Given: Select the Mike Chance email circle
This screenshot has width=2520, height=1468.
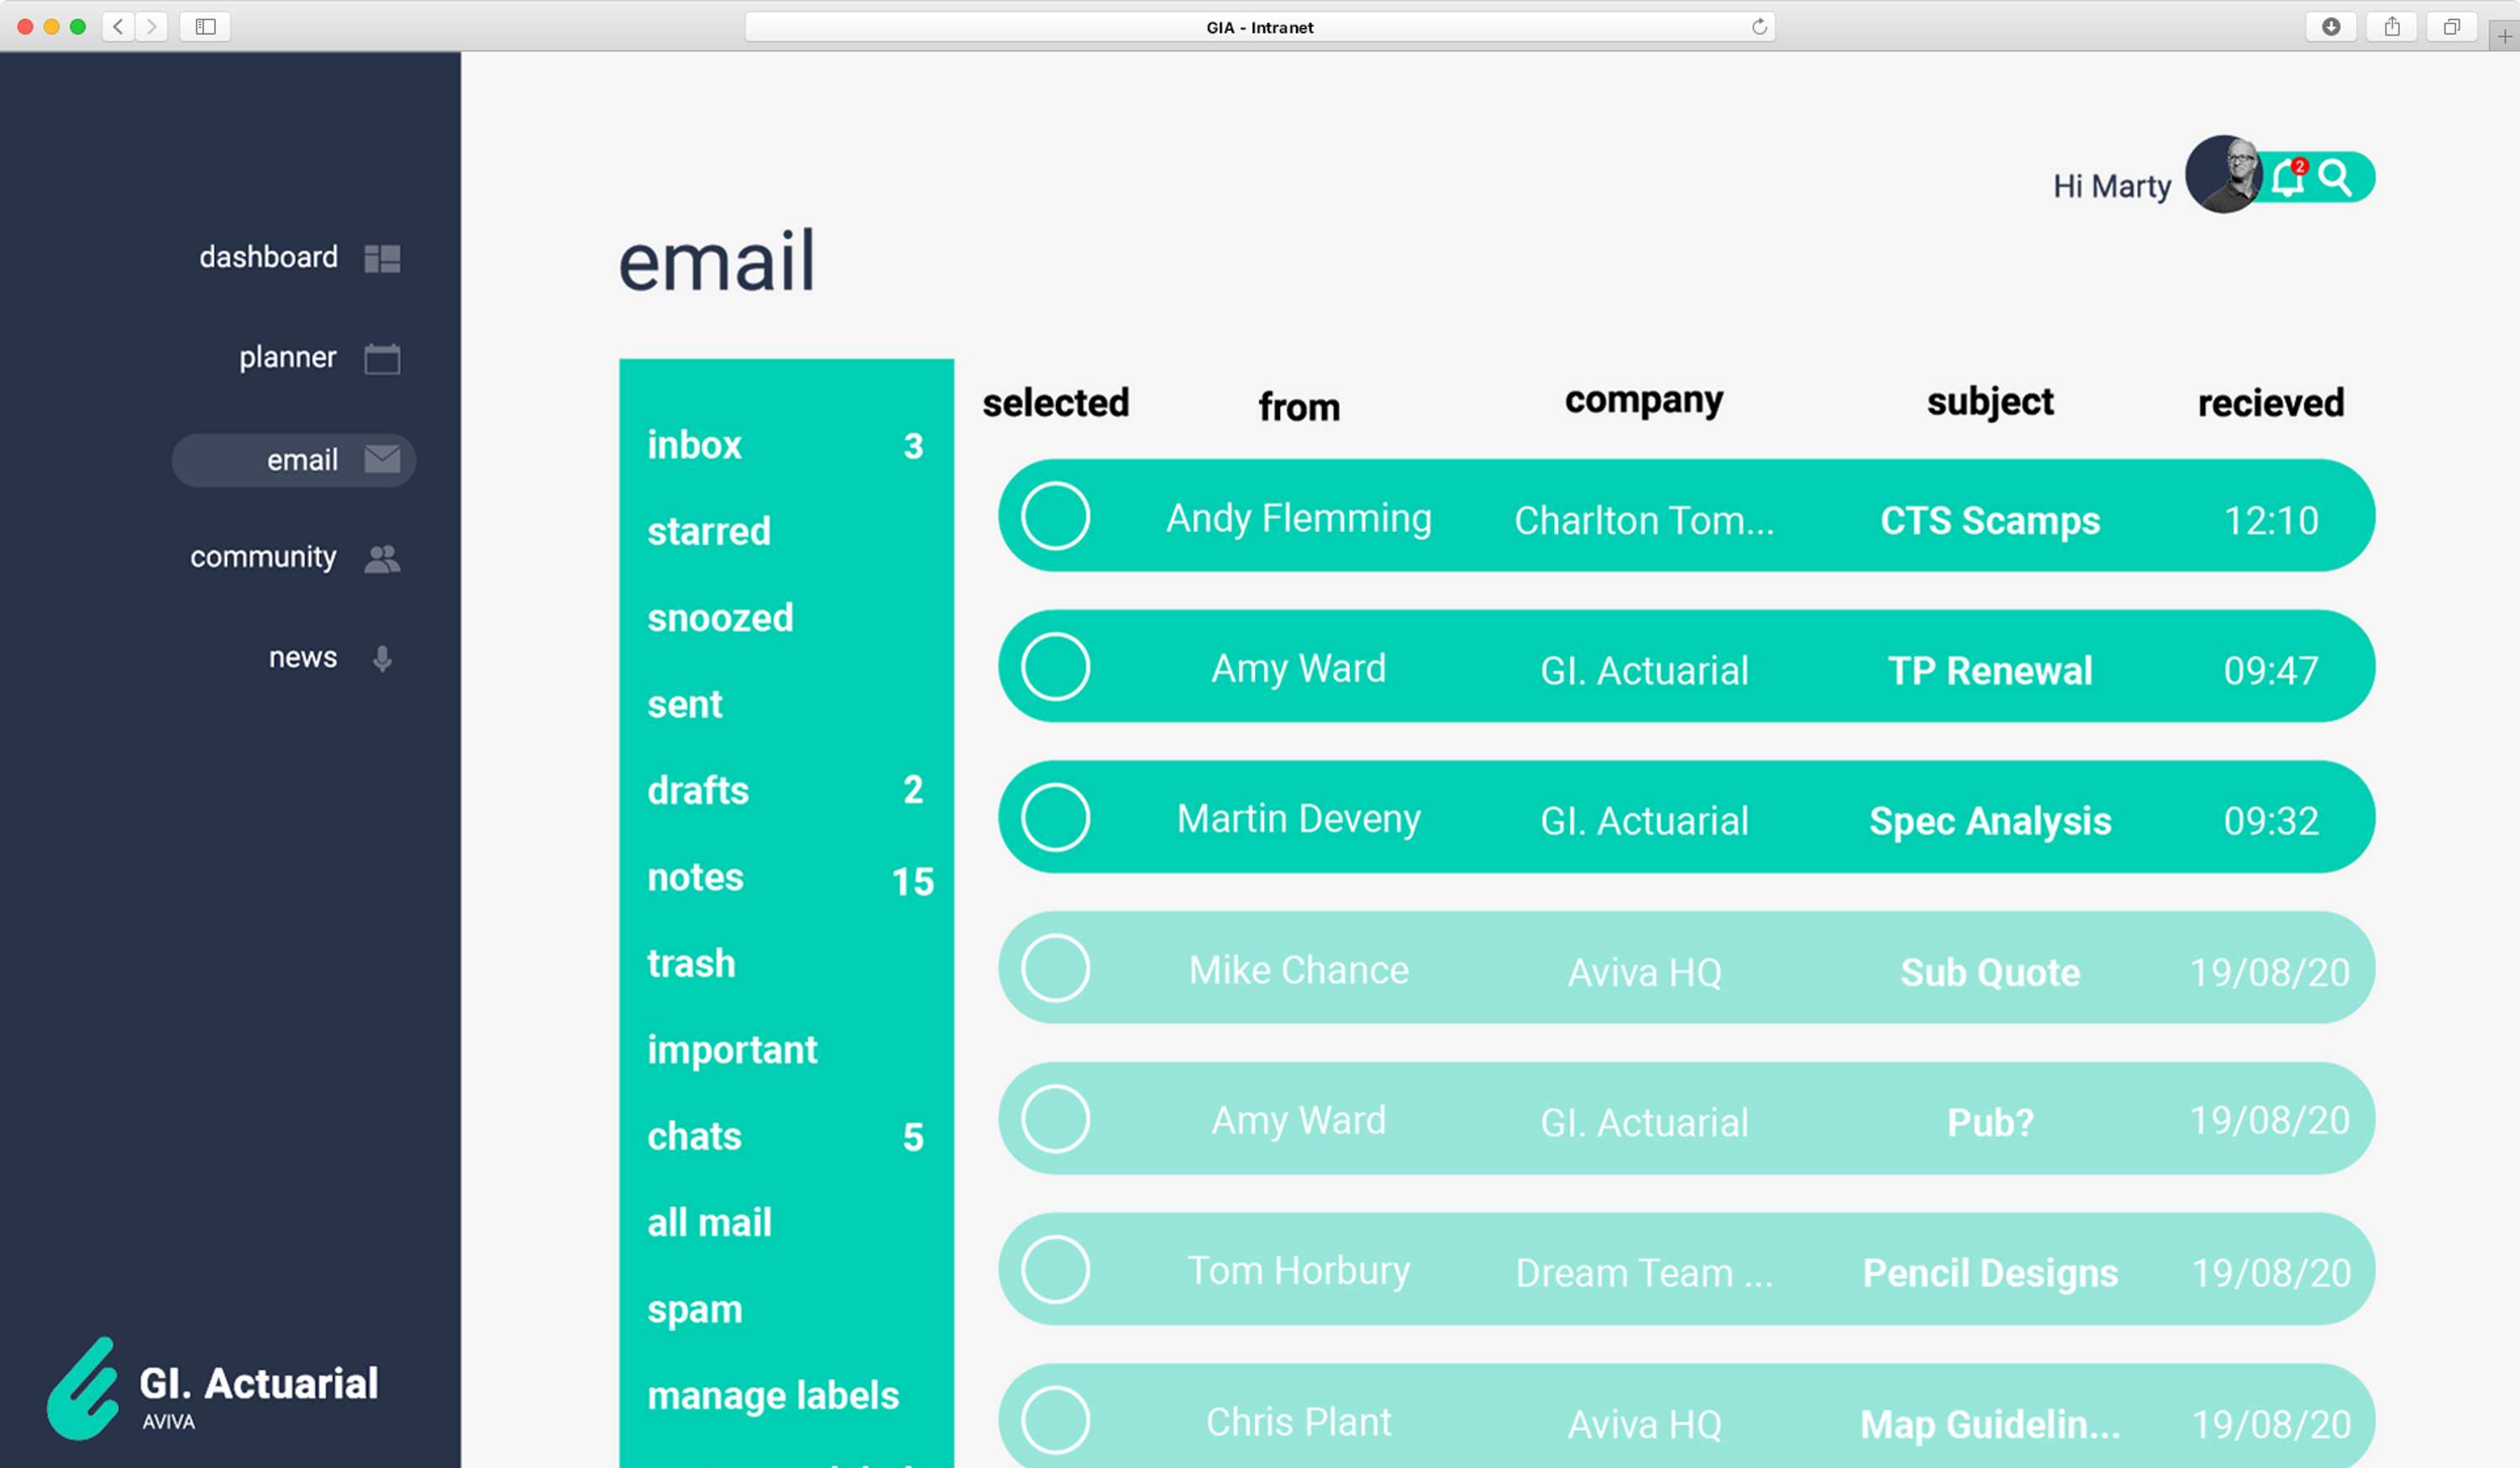Looking at the screenshot, I should 1055,968.
